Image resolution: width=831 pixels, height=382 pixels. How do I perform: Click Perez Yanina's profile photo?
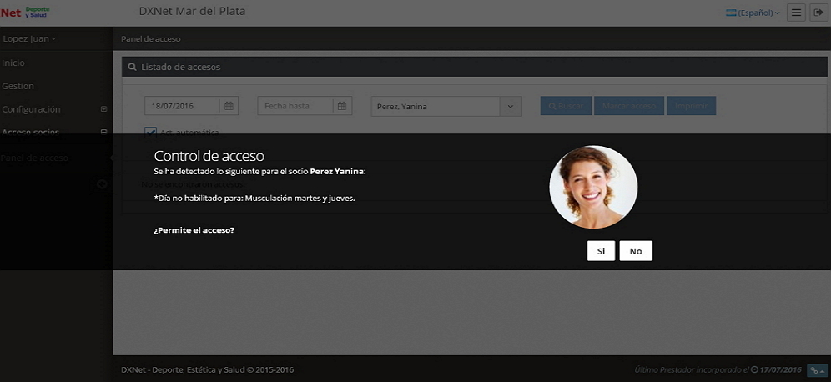[593, 187]
